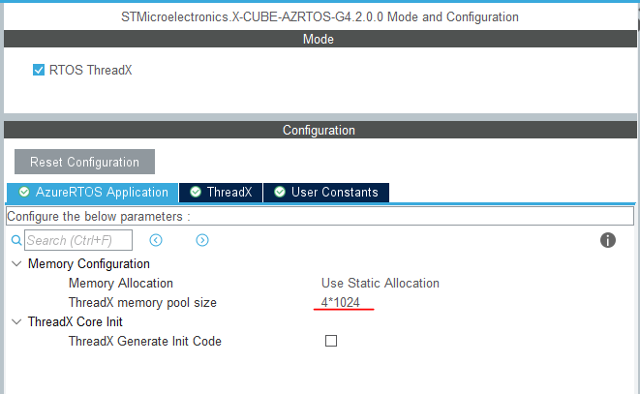Select ThreadX Generate Init Code label

point(145,341)
